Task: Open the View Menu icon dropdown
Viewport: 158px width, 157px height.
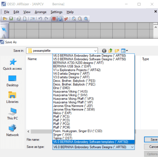Action: [x=125, y=51]
